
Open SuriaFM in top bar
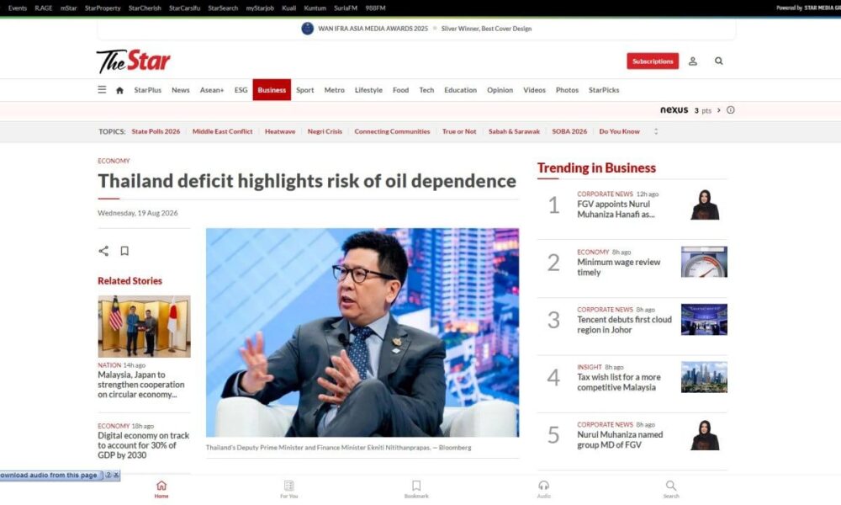click(x=346, y=8)
